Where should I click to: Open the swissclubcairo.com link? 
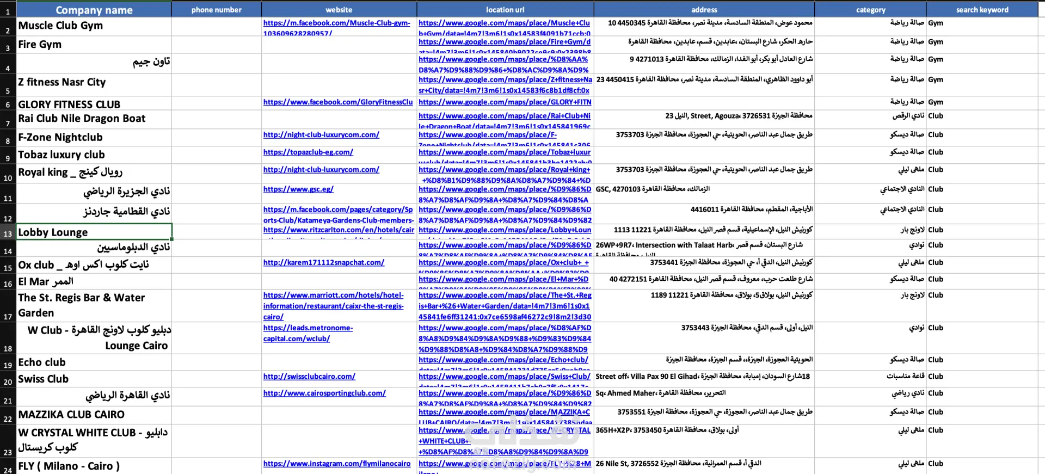coord(309,376)
